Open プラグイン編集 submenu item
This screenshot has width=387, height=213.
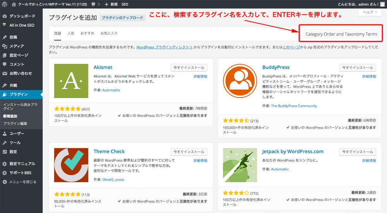coord(15,124)
